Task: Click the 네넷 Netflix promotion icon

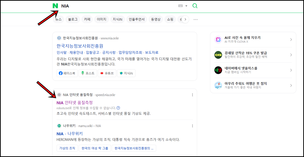Action: pyautogui.click(x=218, y=70)
